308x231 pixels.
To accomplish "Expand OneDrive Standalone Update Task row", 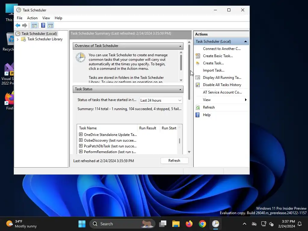I will [81, 134].
